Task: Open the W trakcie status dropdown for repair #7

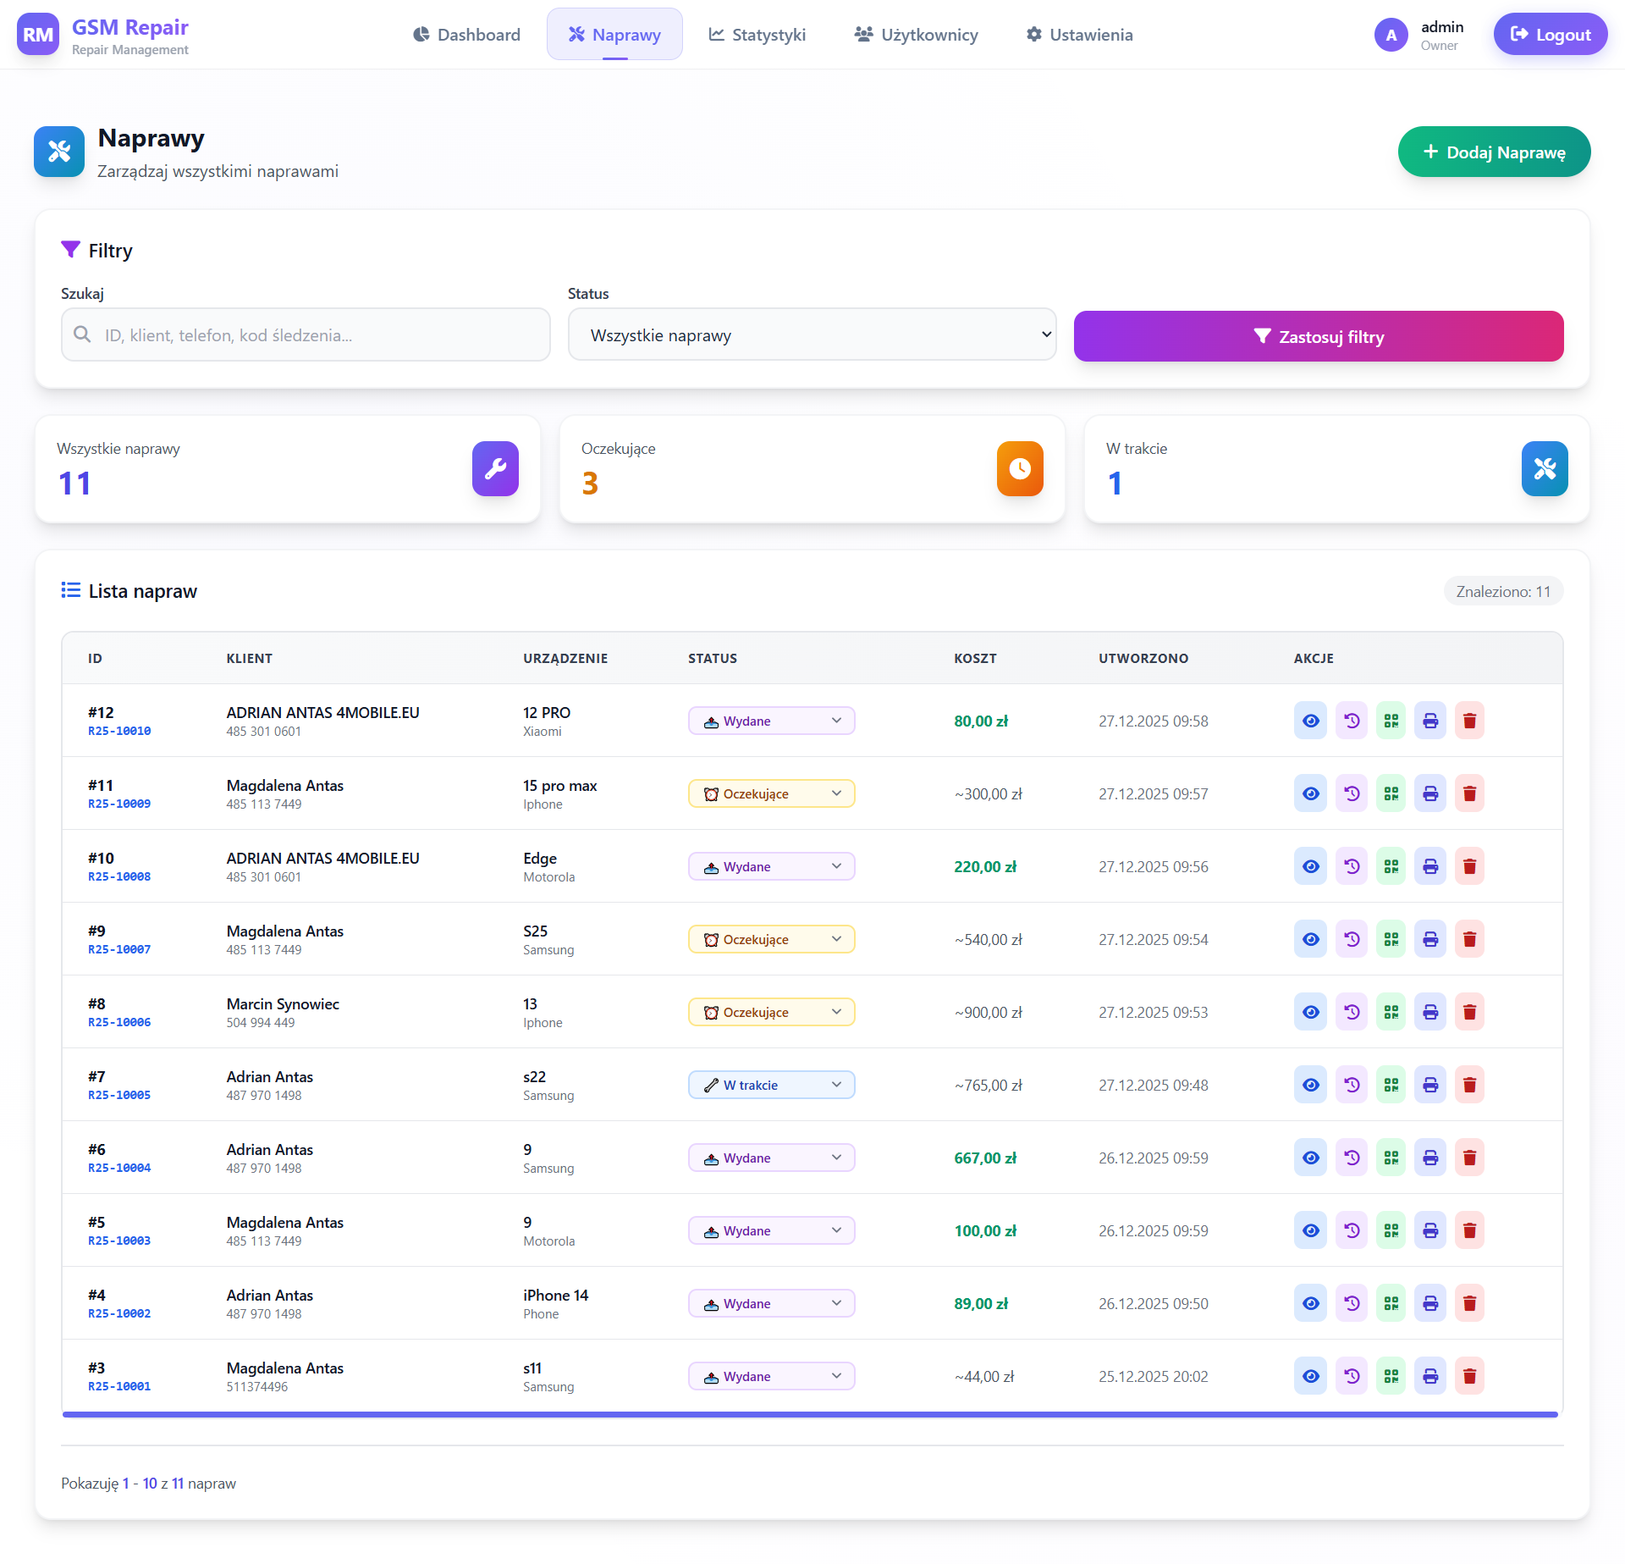Action: click(x=771, y=1085)
